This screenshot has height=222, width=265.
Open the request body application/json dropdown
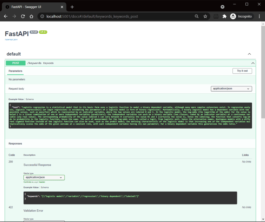pos(231,89)
